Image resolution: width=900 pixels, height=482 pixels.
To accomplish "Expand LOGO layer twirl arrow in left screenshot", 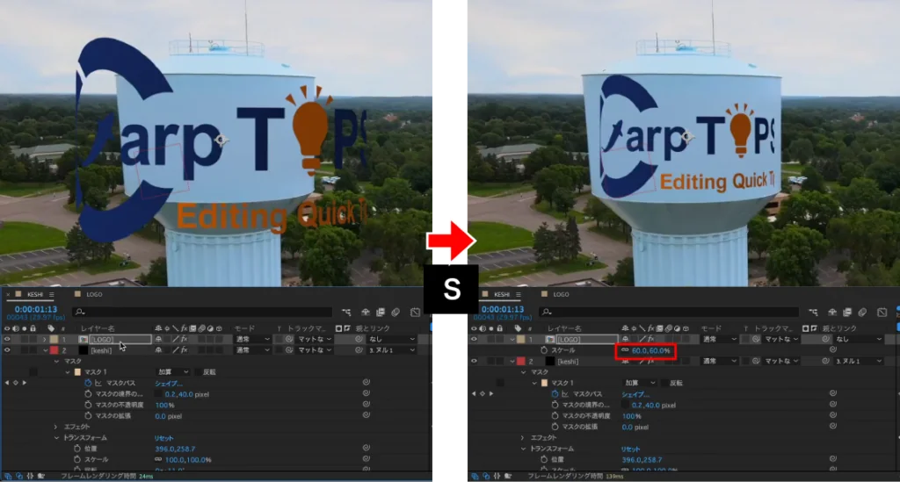I will coord(44,339).
